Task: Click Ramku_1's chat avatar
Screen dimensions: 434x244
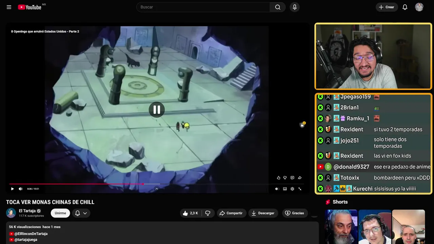Action: 328,119
